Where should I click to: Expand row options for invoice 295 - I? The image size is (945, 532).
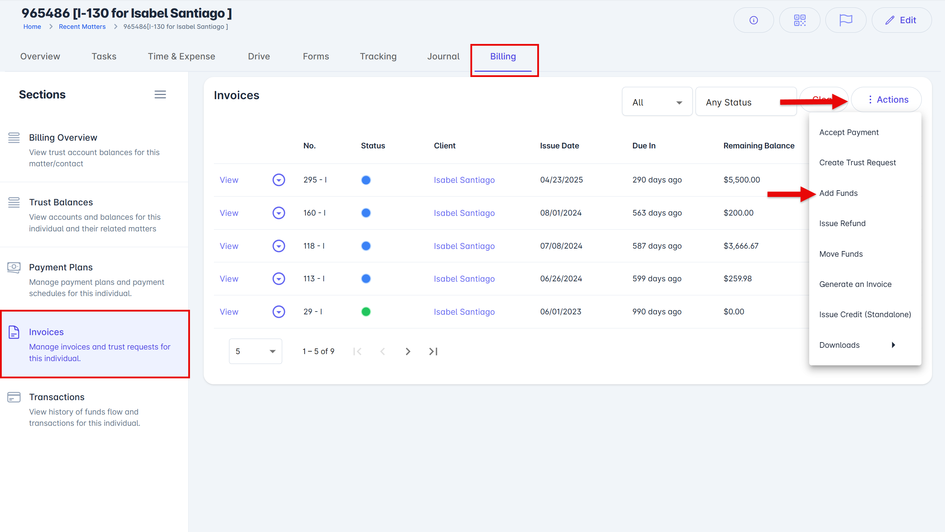279,180
